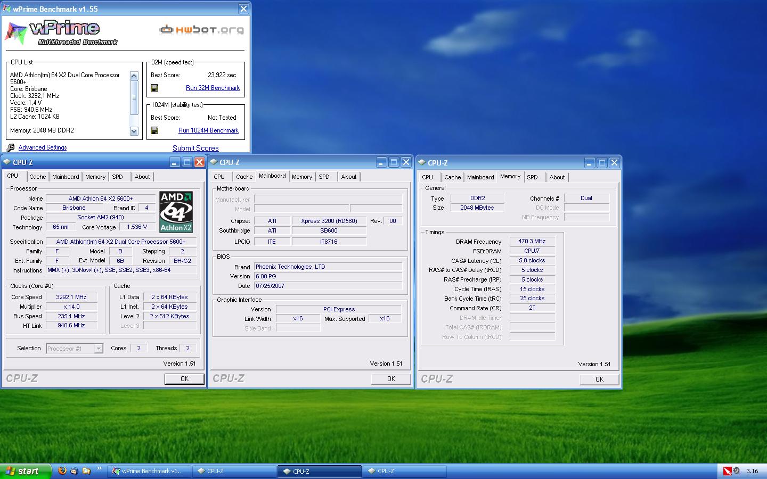The height and width of the screenshot is (479, 767).
Task: Activate the highlighted second CPU-Z taskbar button
Action: click(x=319, y=471)
